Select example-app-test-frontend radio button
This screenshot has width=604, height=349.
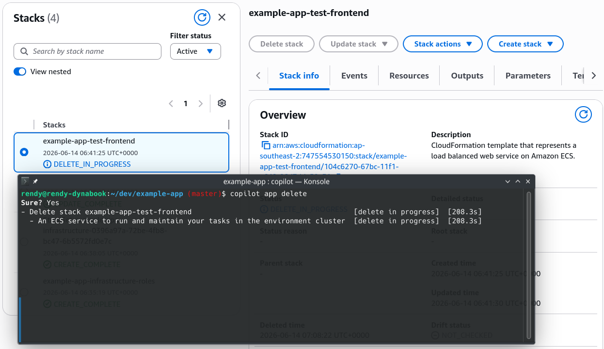(24, 152)
